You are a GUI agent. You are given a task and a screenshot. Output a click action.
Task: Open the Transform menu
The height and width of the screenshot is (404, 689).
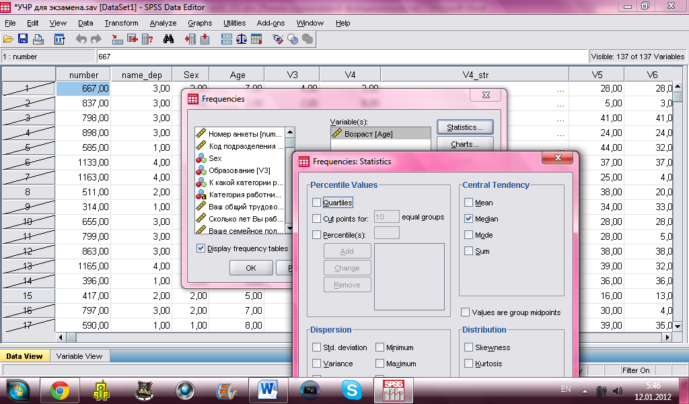tap(121, 23)
